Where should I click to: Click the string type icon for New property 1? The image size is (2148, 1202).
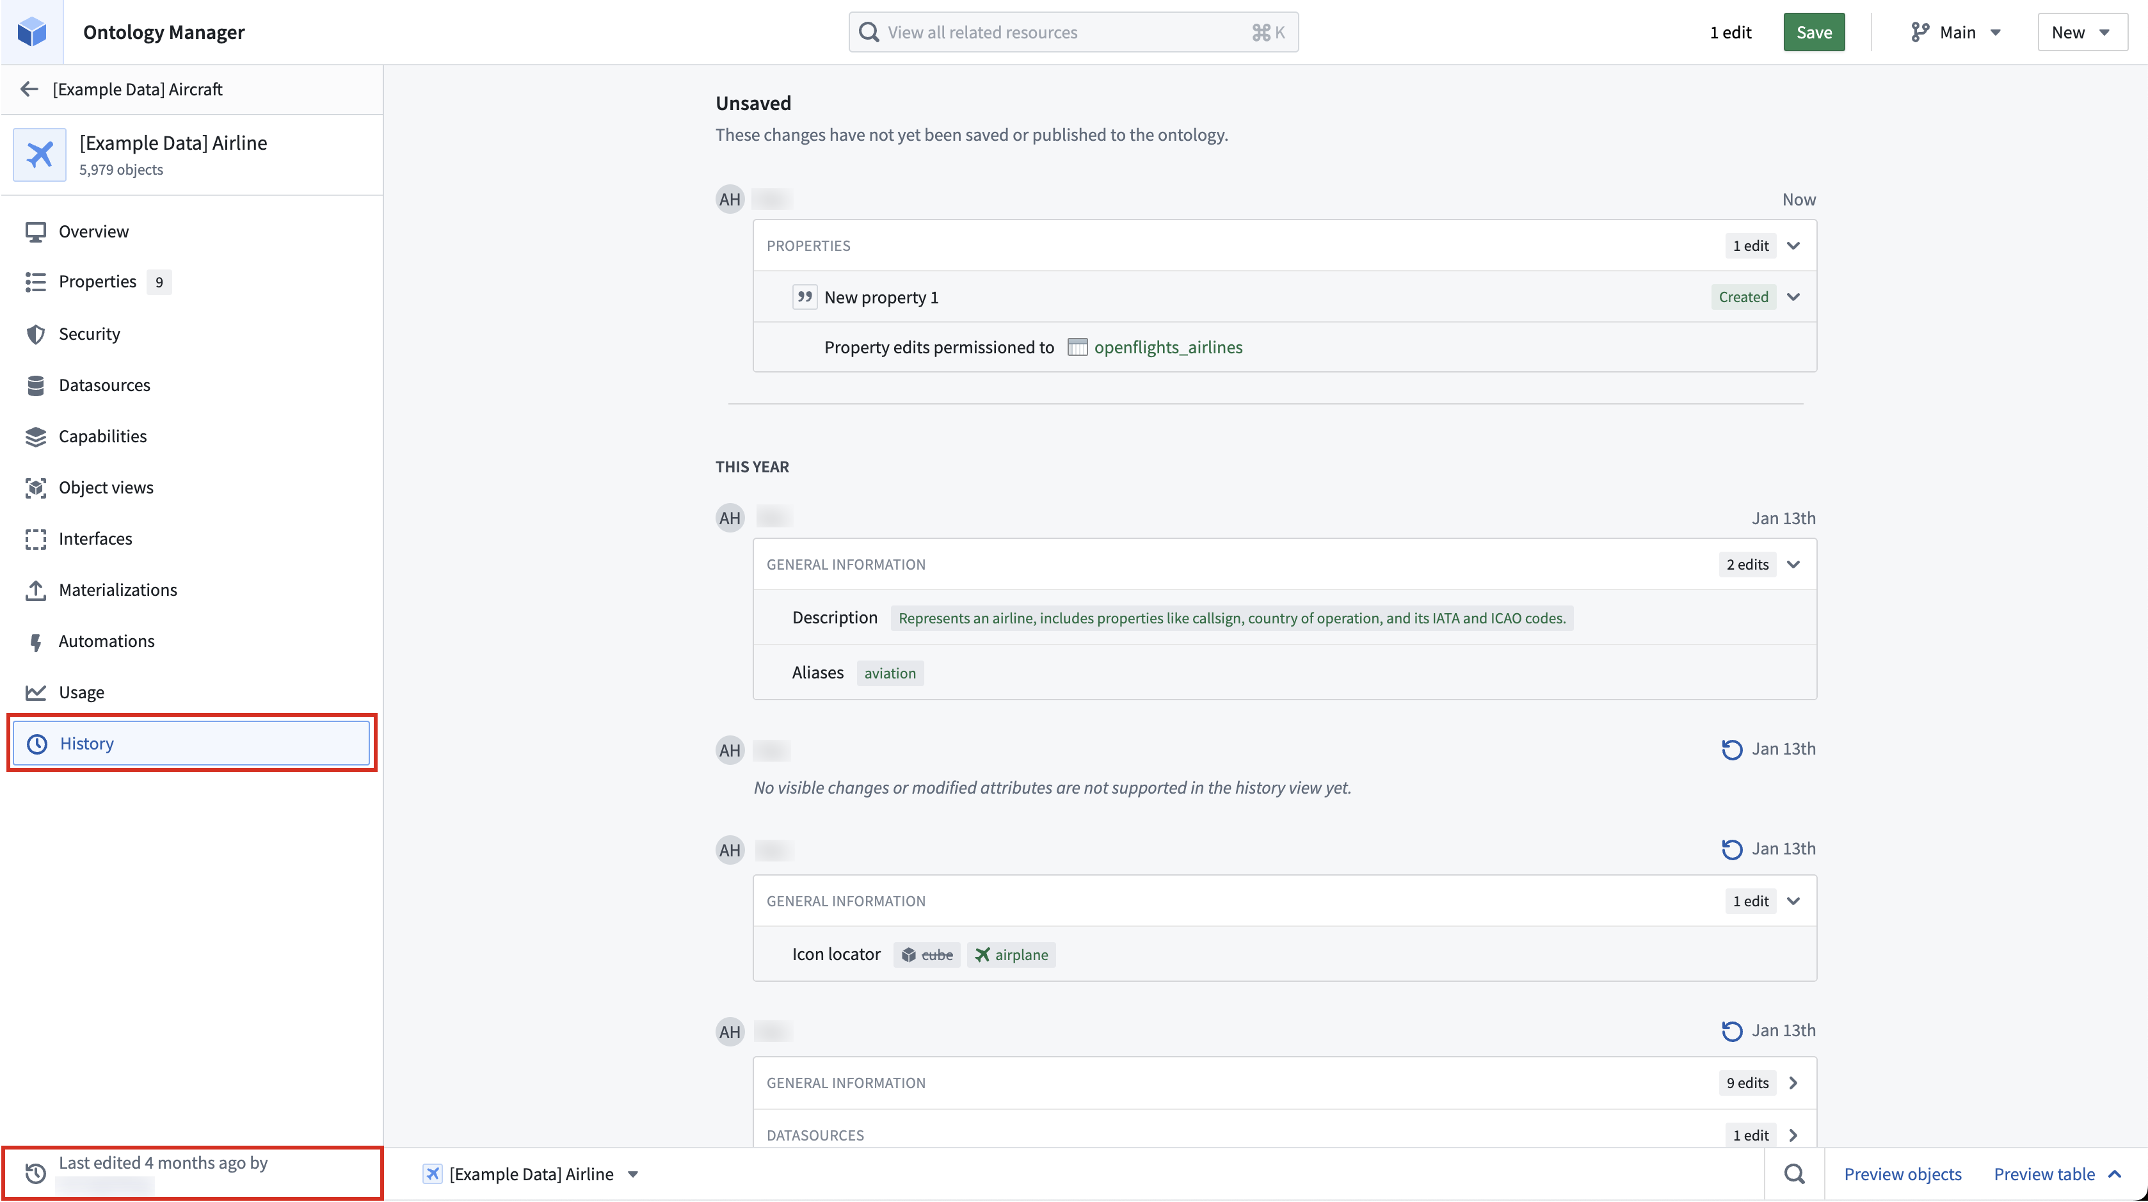point(804,297)
